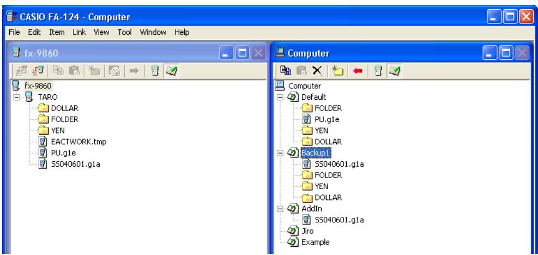The image size is (538, 255).
Task: Click the Example memory image icon
Action: click(x=293, y=242)
